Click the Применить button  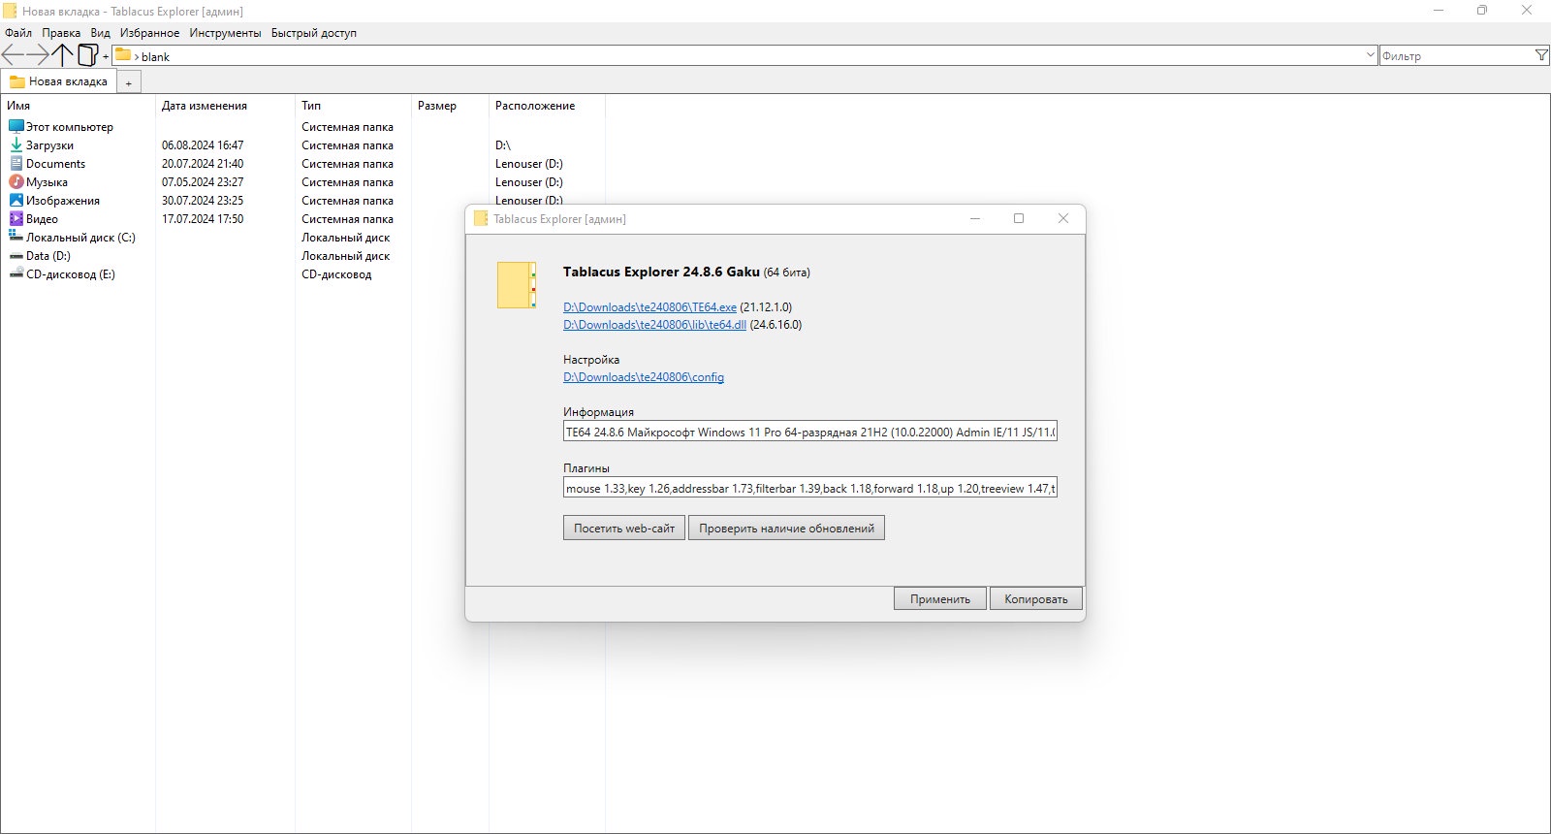click(940, 599)
